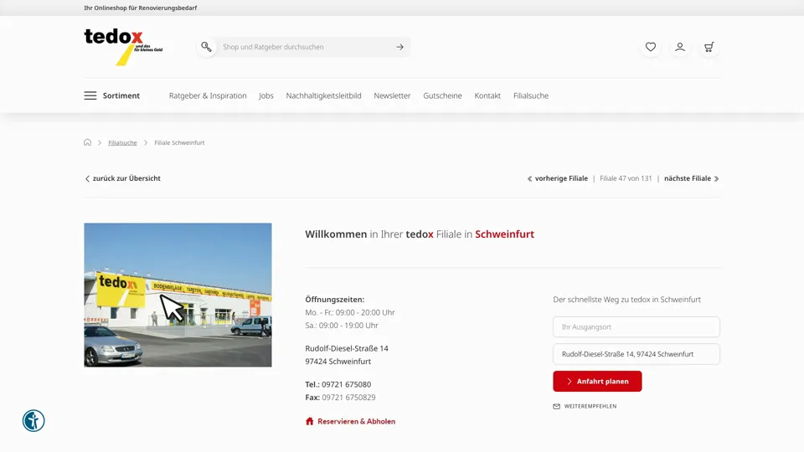Click the WEITEREMPFEHLEN link

click(590, 407)
